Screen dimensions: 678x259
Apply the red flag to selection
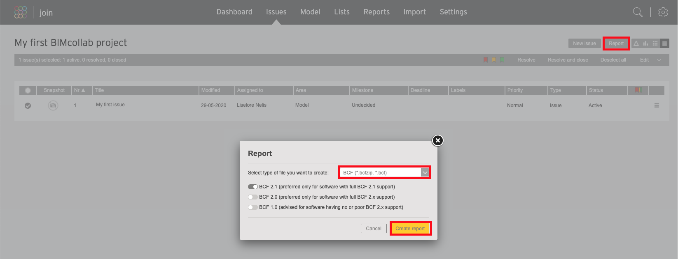(486, 60)
